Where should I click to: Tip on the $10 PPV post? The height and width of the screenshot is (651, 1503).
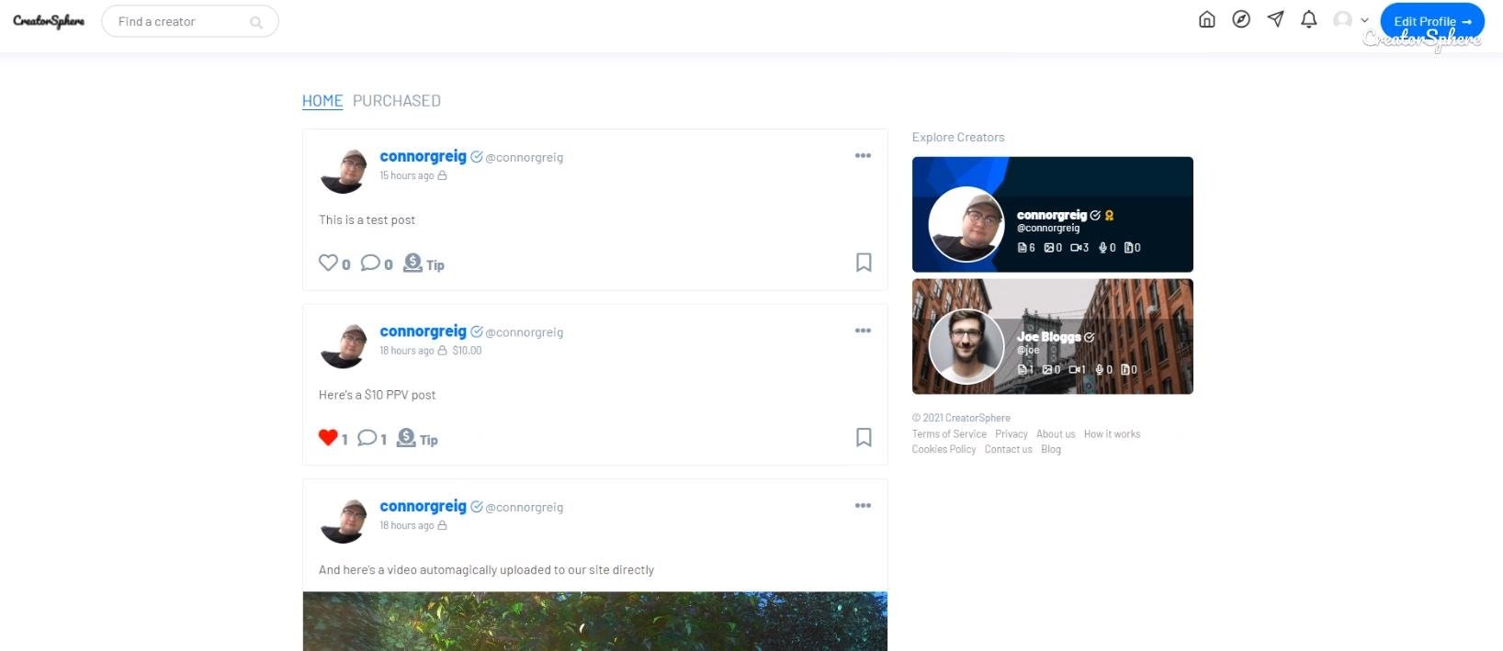[417, 439]
